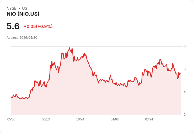Click the 05/30 x-axis date label

(11, 119)
